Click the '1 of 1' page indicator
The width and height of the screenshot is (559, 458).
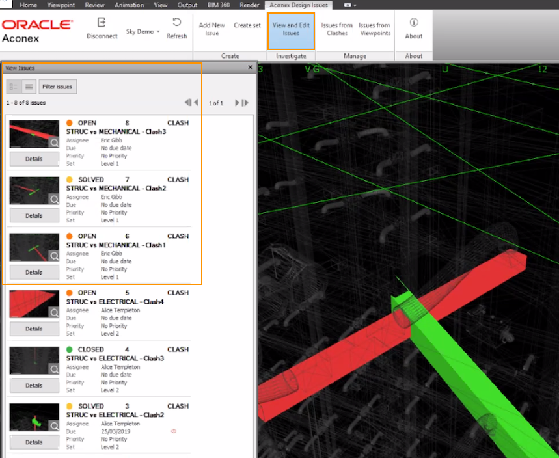click(x=216, y=103)
